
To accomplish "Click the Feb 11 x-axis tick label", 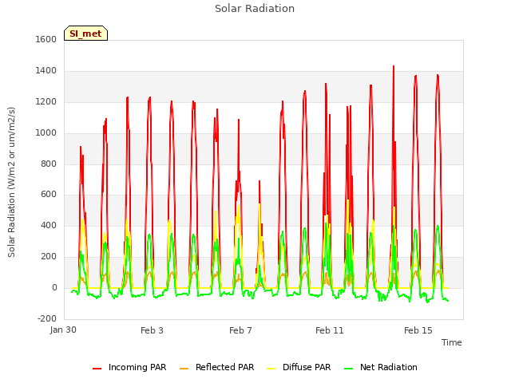I will (x=330, y=330).
